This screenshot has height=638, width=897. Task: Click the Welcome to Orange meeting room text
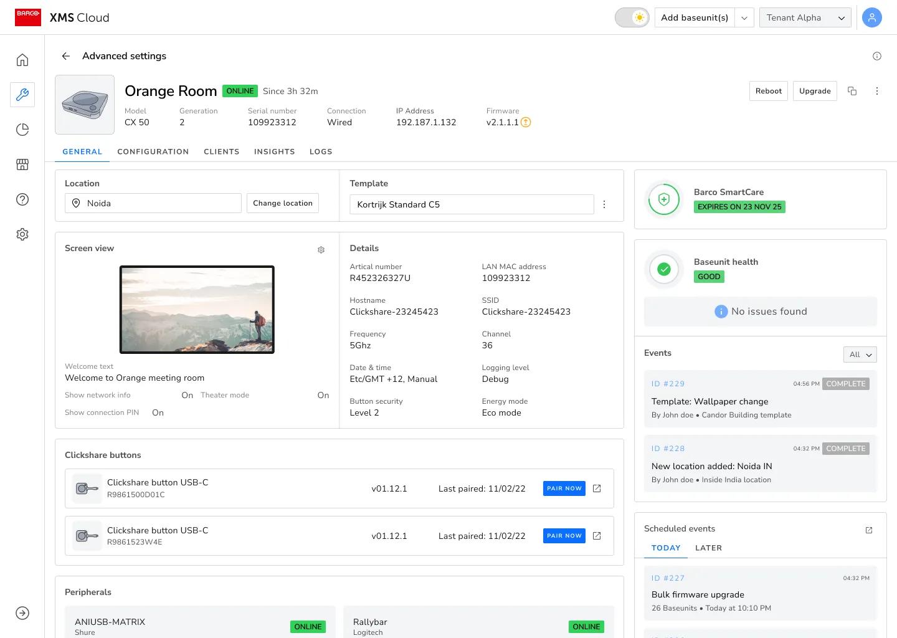pyautogui.click(x=135, y=378)
